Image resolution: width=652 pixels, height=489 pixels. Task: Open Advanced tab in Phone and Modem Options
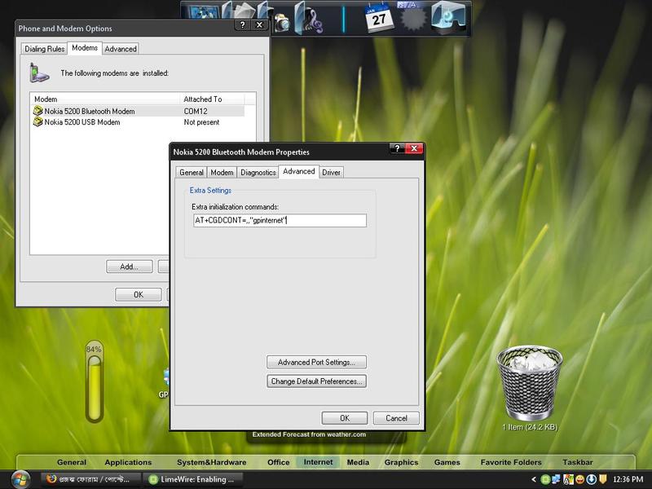pyautogui.click(x=121, y=49)
